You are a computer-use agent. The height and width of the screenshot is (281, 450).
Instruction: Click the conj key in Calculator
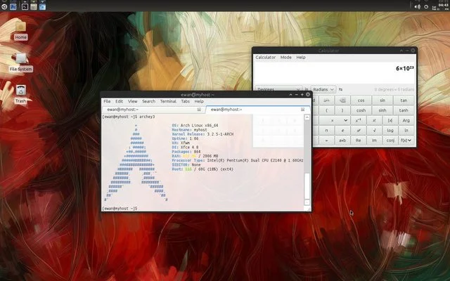(x=390, y=140)
